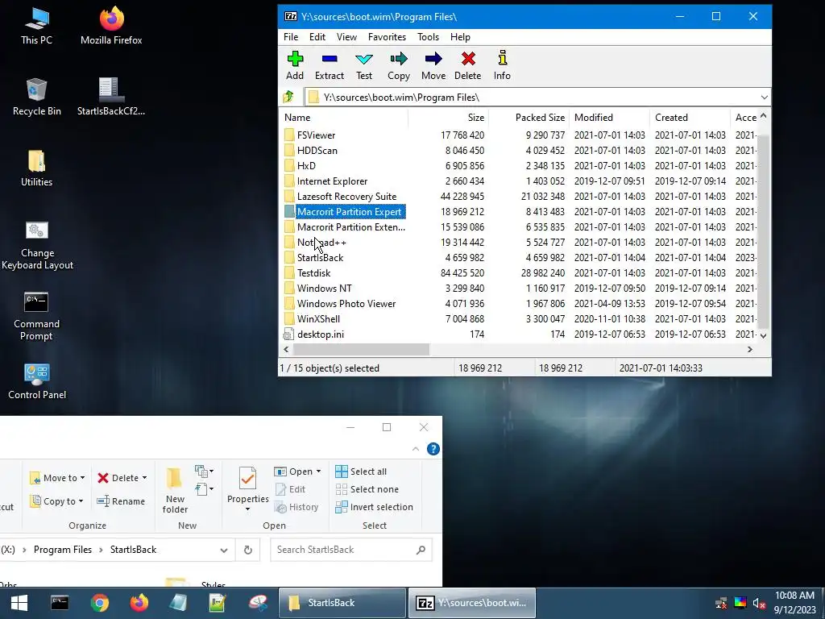Select the Macrorit Partition Expert folder
825x619 pixels.
(x=350, y=212)
